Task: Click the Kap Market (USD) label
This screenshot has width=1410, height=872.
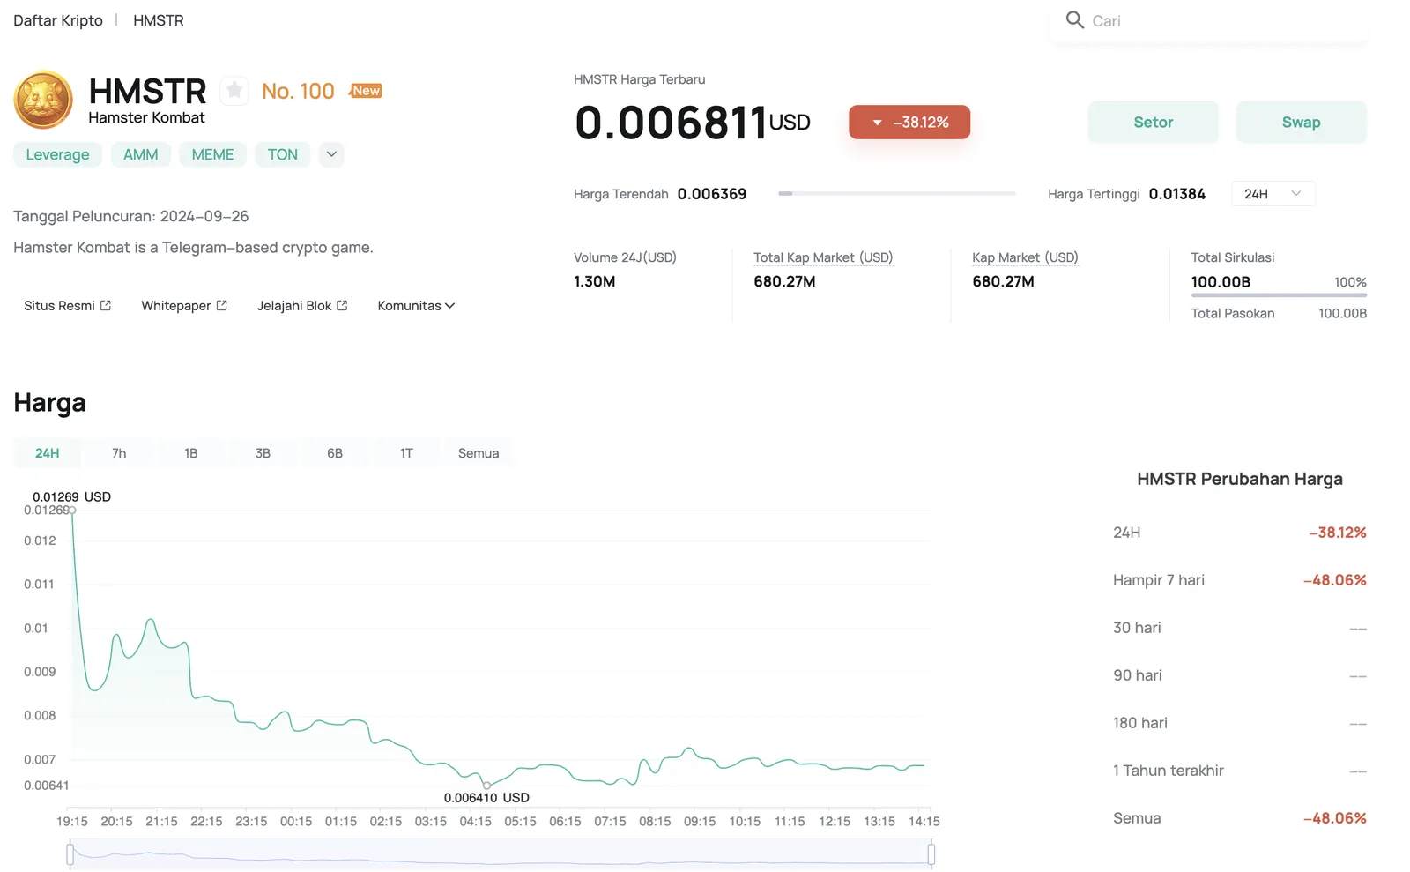Action: [x=1025, y=257]
